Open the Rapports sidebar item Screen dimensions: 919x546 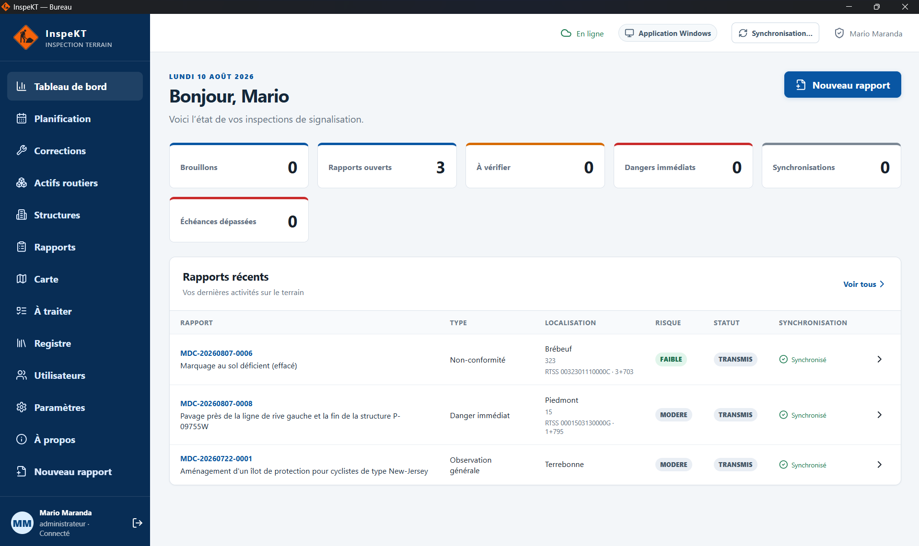75,247
